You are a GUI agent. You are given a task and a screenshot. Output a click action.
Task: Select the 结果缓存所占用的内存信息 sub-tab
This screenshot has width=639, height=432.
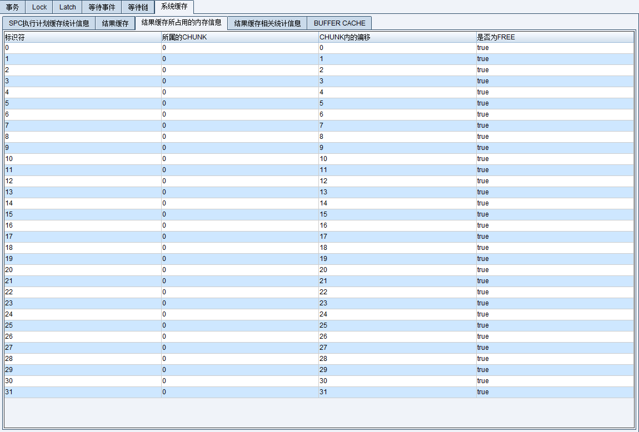(181, 23)
